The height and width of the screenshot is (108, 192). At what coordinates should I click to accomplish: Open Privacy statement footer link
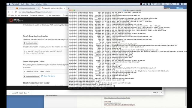tap(73, 88)
